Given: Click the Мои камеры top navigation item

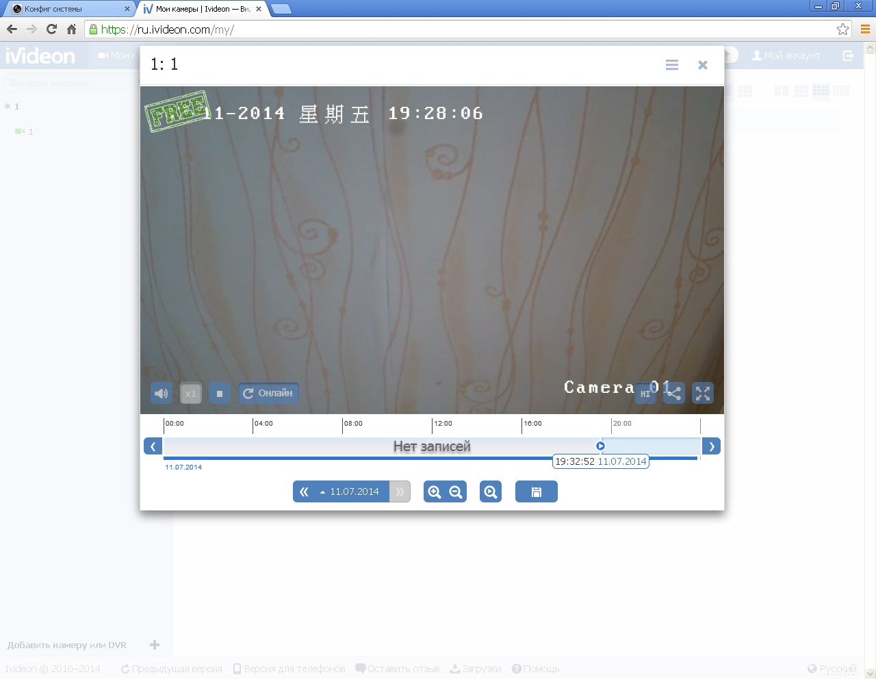Looking at the screenshot, I should tap(118, 55).
